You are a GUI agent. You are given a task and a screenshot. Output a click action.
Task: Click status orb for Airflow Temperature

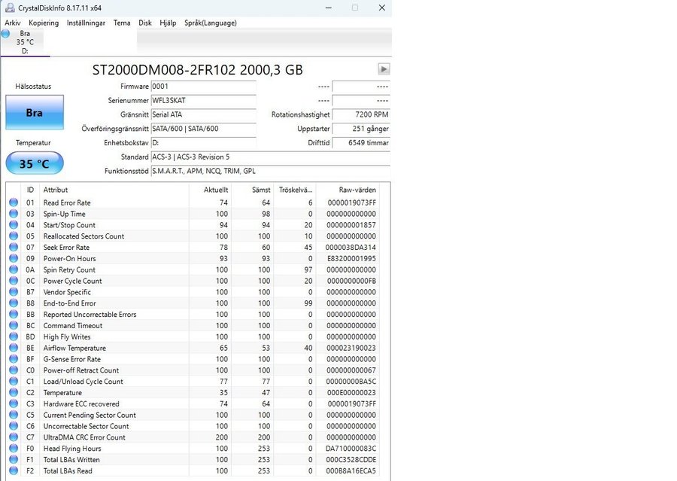14,348
